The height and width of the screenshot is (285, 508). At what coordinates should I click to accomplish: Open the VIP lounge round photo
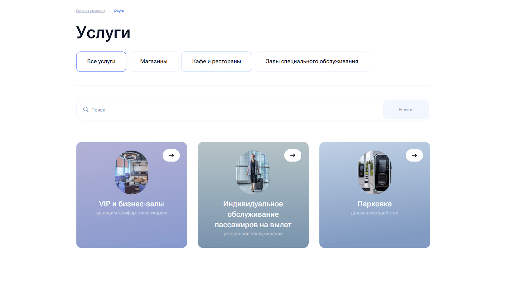tap(131, 172)
